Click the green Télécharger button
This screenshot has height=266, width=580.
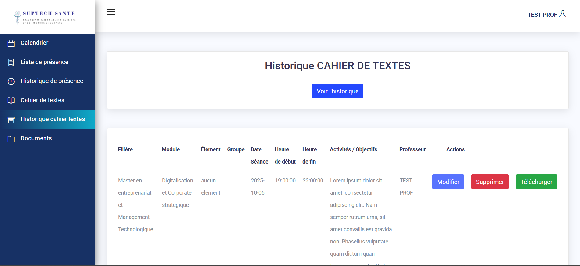click(x=536, y=182)
